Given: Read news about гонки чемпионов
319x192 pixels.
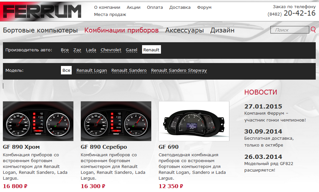Looking at the screenshot, I should (x=275, y=117).
